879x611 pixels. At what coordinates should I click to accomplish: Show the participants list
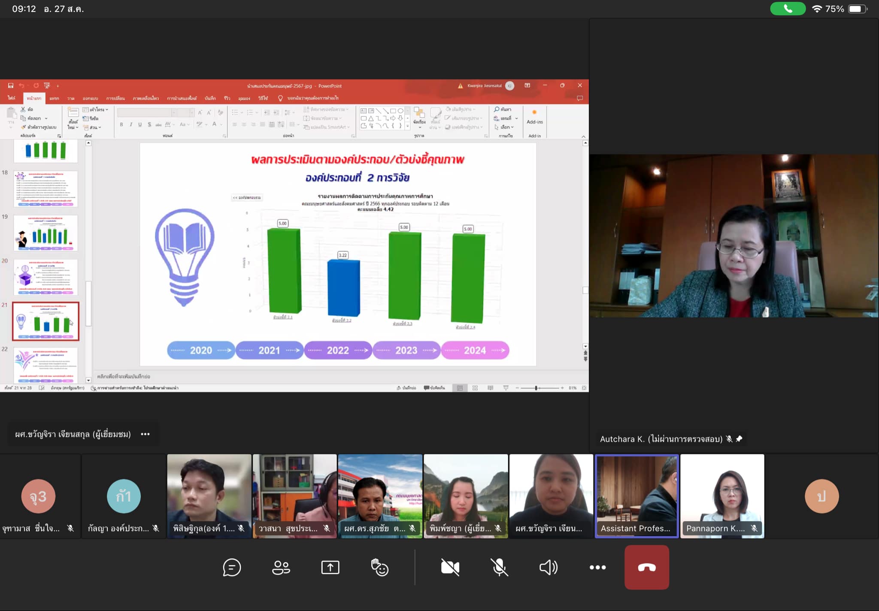point(281,567)
